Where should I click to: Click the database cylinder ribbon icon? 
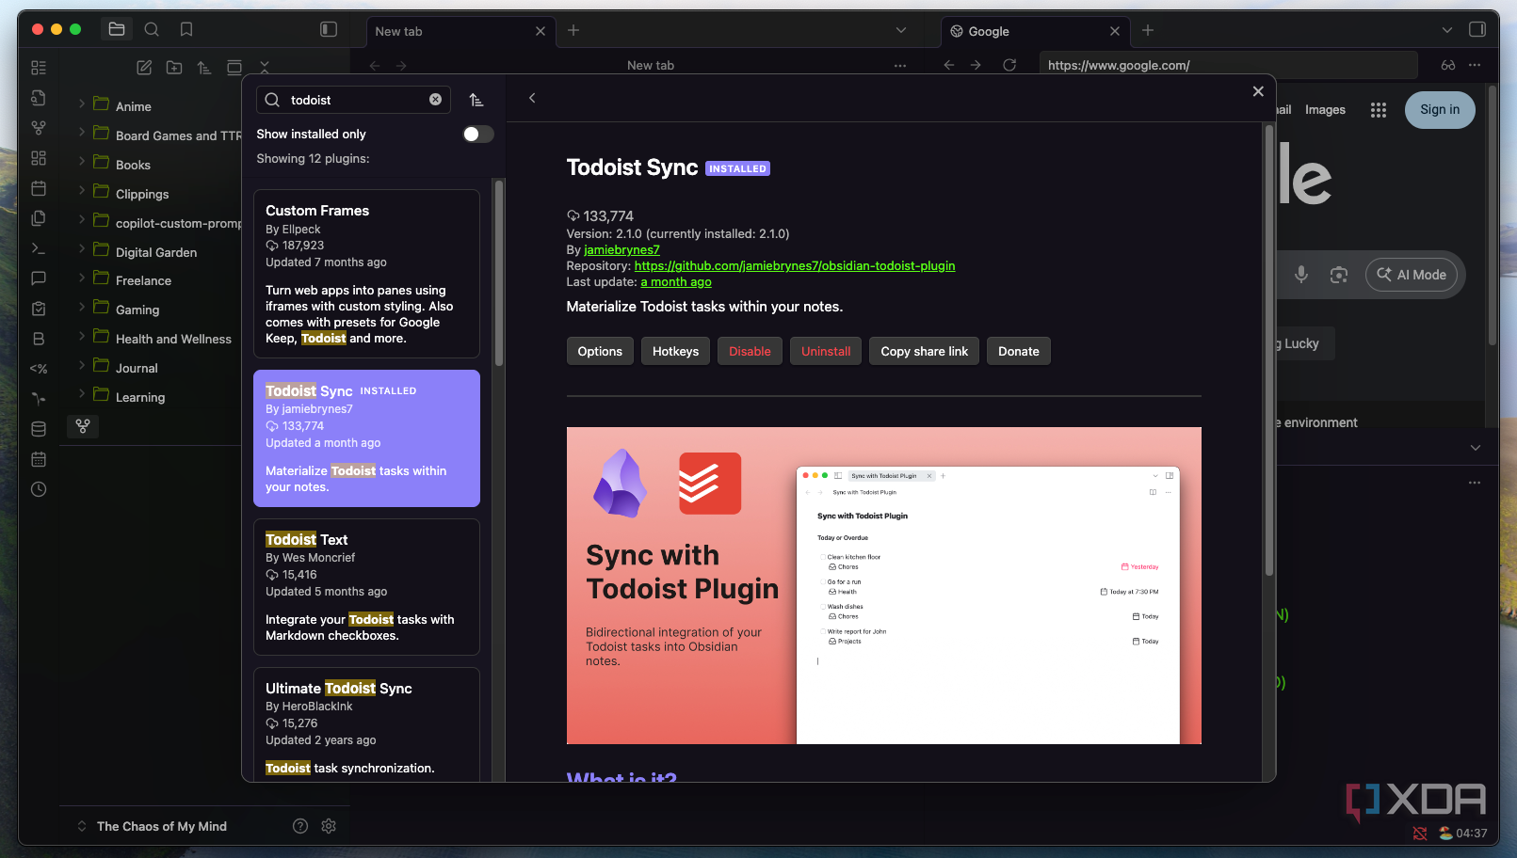point(39,429)
